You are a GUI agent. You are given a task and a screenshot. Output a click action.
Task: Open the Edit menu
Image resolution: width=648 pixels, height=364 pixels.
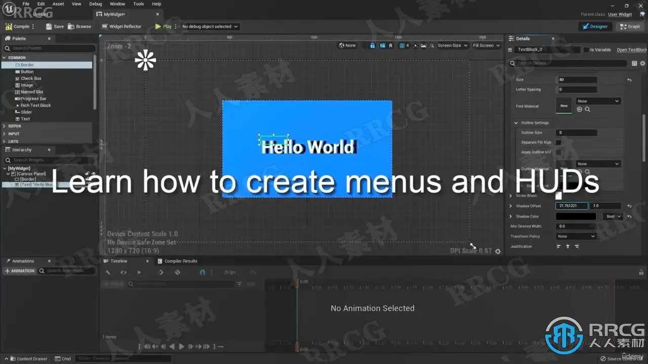click(x=41, y=4)
